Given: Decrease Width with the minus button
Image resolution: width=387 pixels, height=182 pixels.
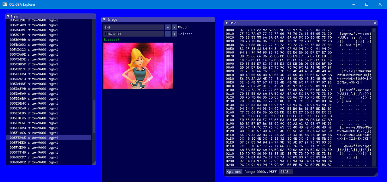Looking at the screenshot, I should click(167, 27).
